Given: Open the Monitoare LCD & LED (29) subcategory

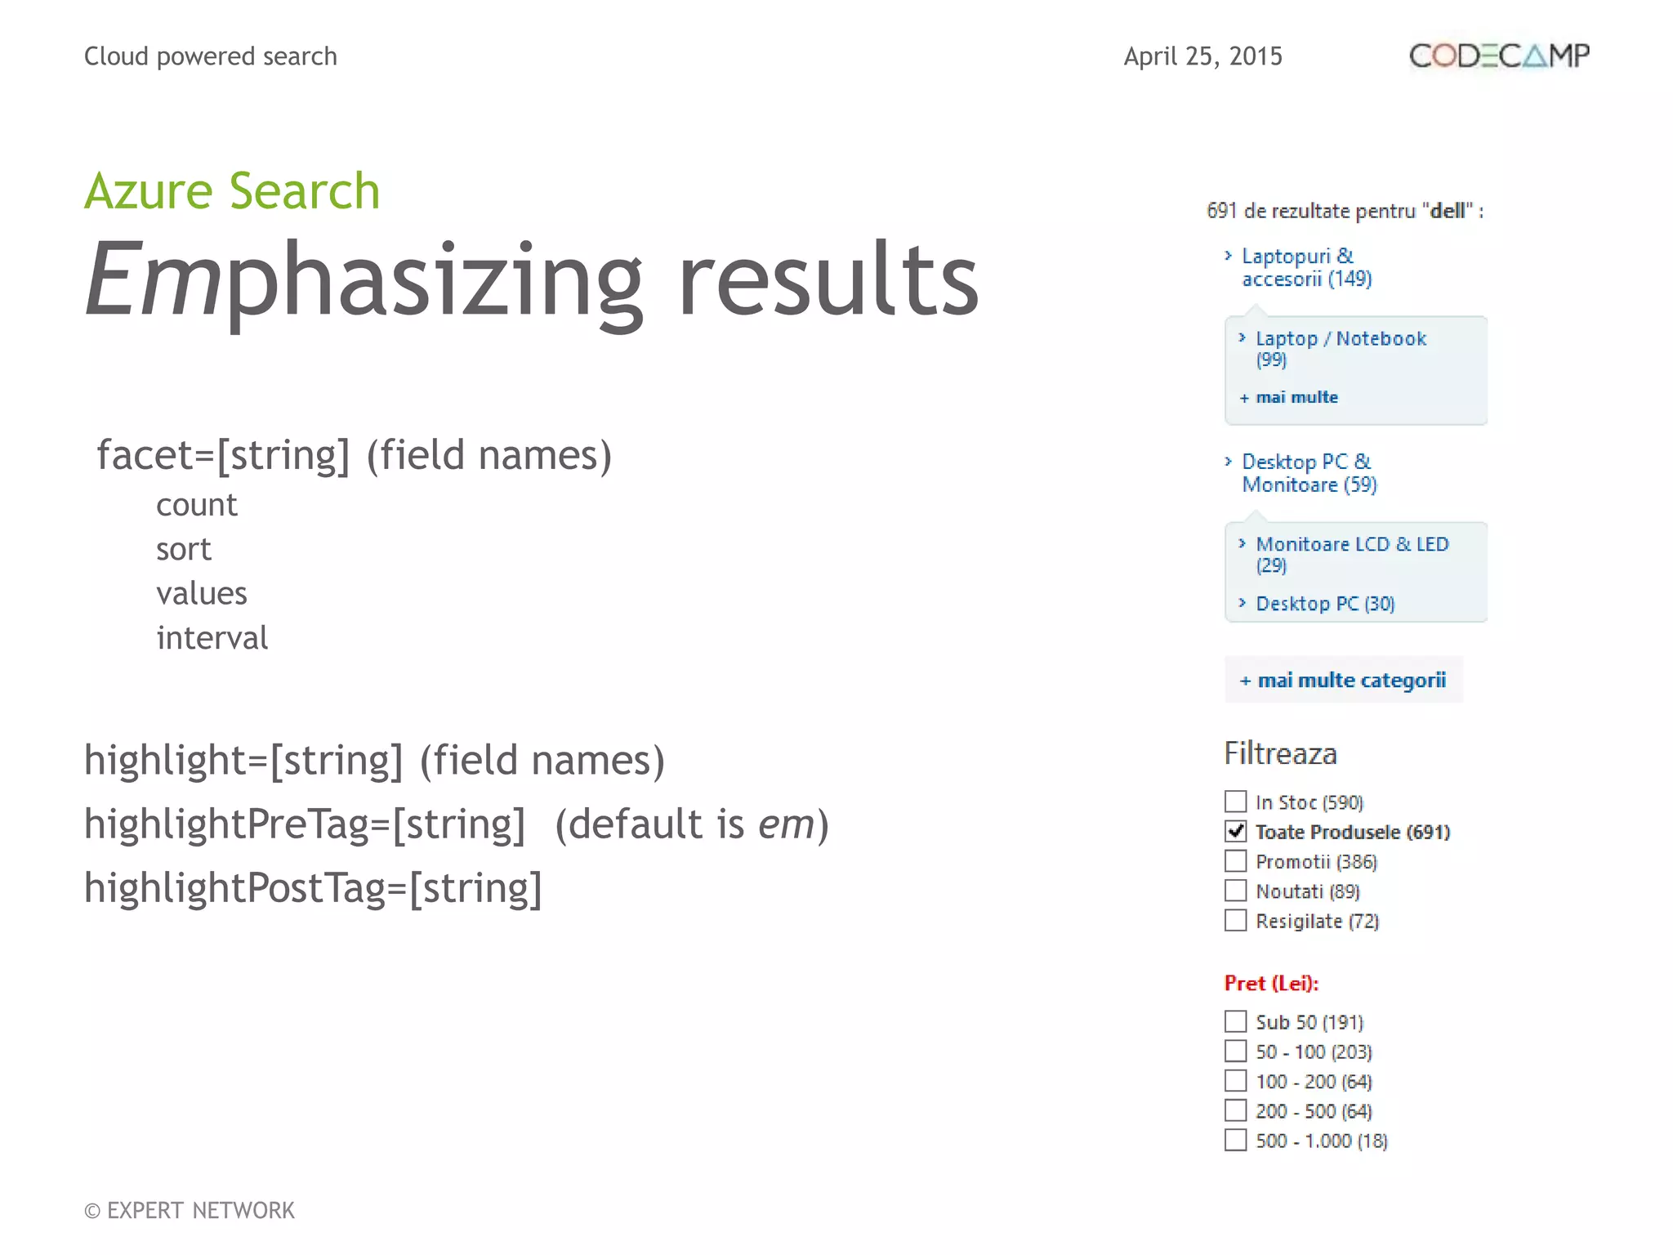Looking at the screenshot, I should [1352, 554].
